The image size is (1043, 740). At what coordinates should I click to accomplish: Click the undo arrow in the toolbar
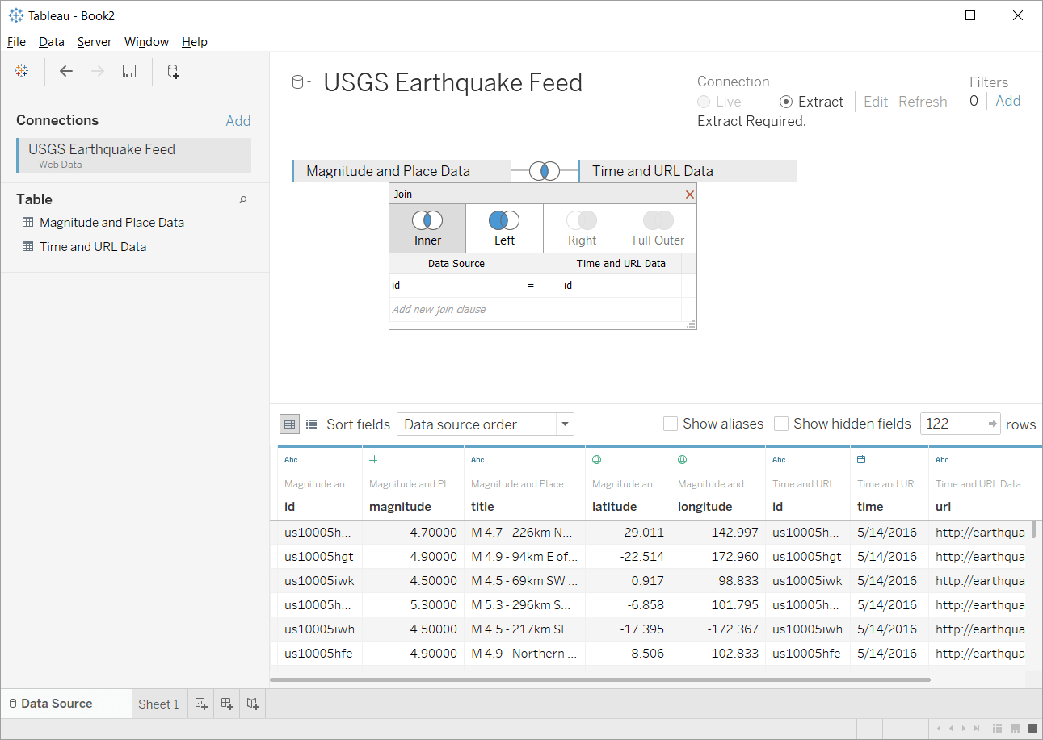tap(65, 71)
